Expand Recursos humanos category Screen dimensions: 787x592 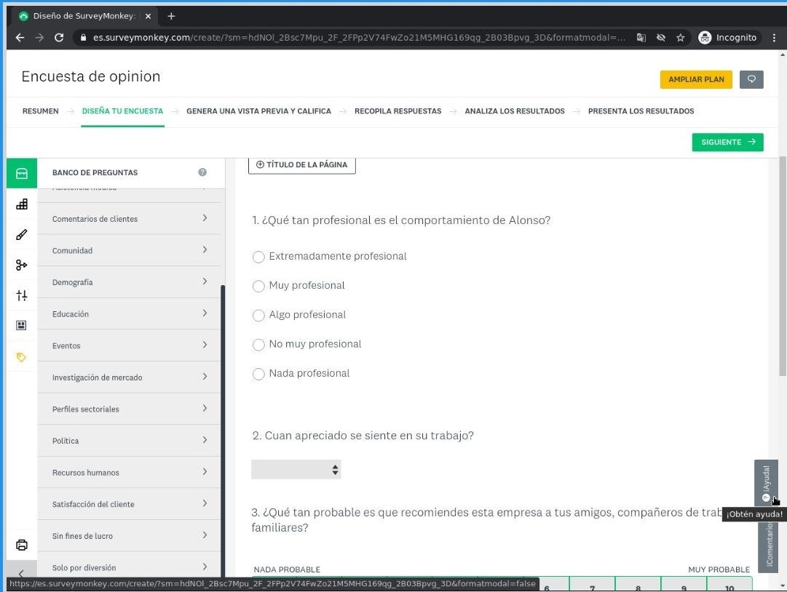click(129, 472)
